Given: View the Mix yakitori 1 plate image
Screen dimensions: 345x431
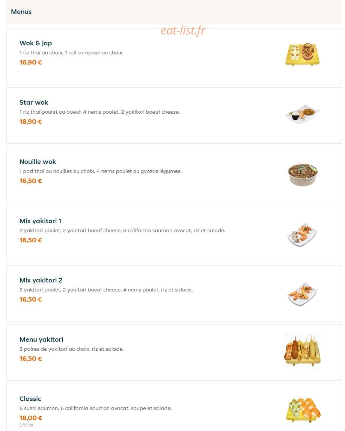Looking at the screenshot, I should [302, 235].
